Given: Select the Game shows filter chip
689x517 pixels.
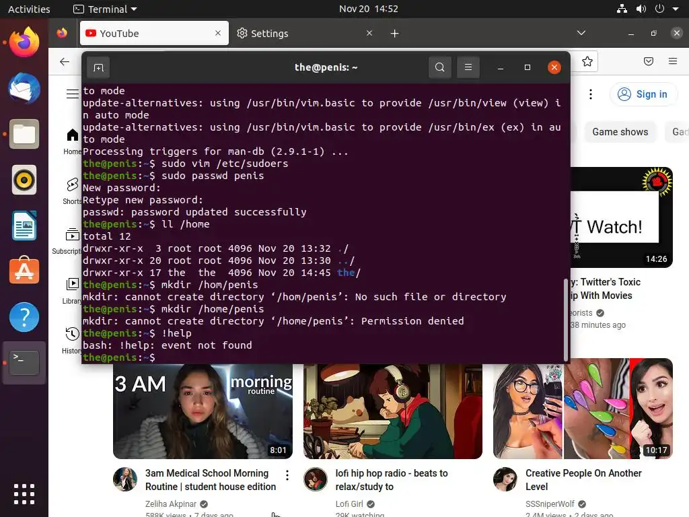Looking at the screenshot, I should 620,132.
